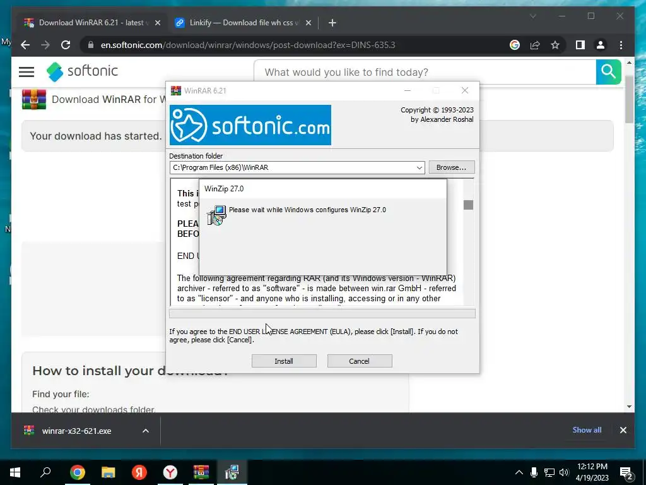The image size is (646, 485).
Task: Click the Softonic search field
Action: point(425,72)
